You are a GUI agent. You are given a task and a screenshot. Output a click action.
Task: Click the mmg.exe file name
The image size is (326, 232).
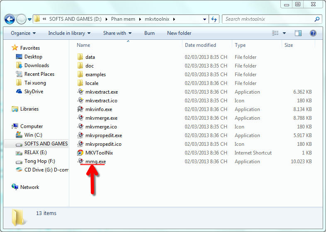(96, 162)
